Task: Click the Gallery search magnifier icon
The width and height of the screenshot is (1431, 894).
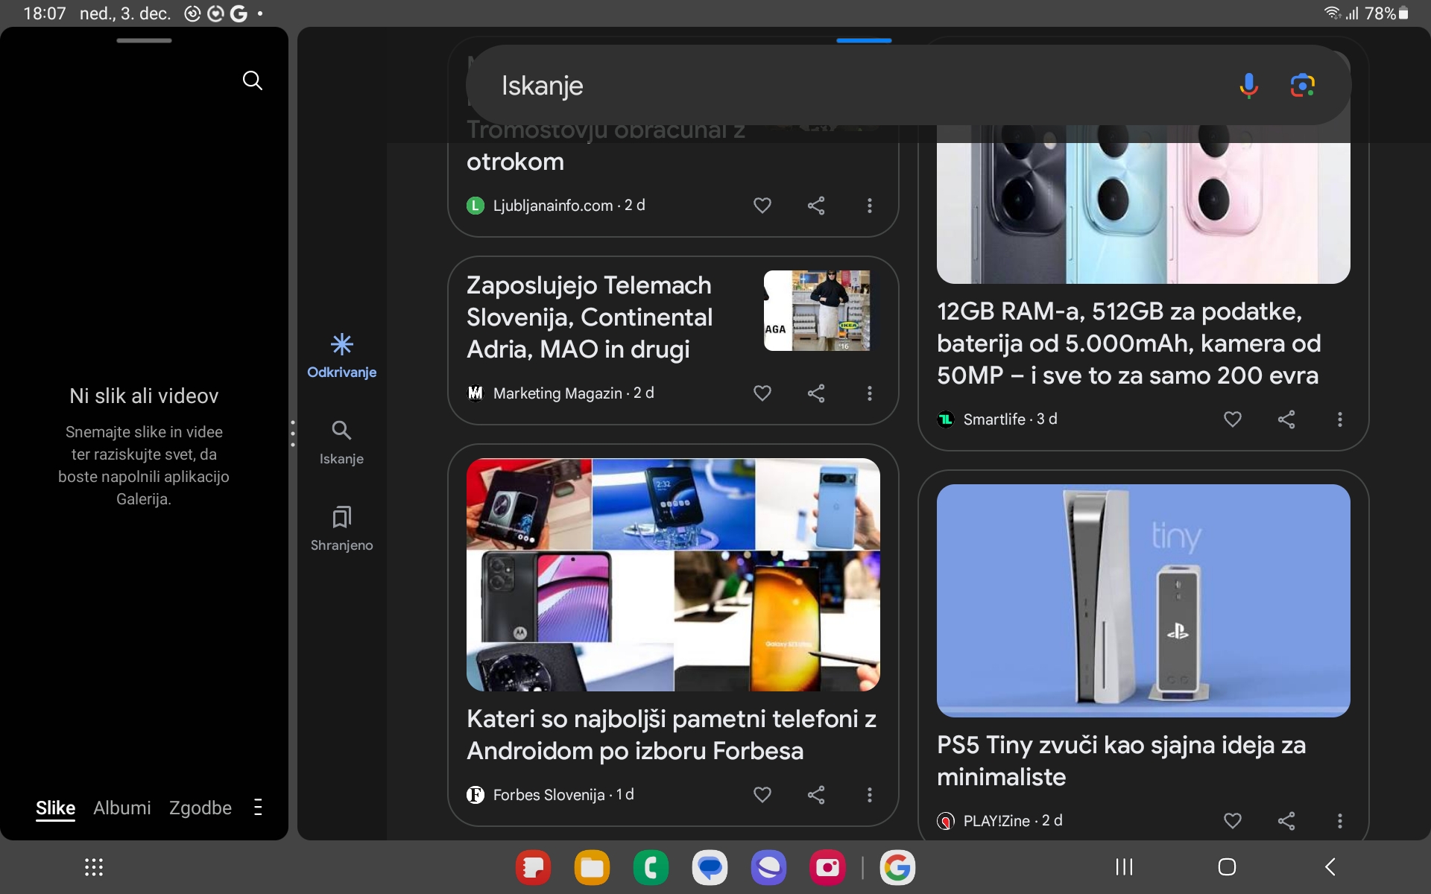Action: [x=253, y=80]
